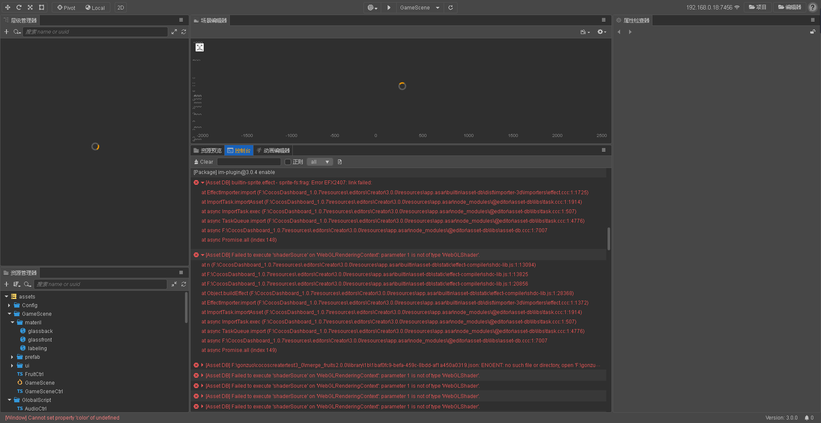Select the Rotate transform tool
821x423 pixels.
[19, 7]
